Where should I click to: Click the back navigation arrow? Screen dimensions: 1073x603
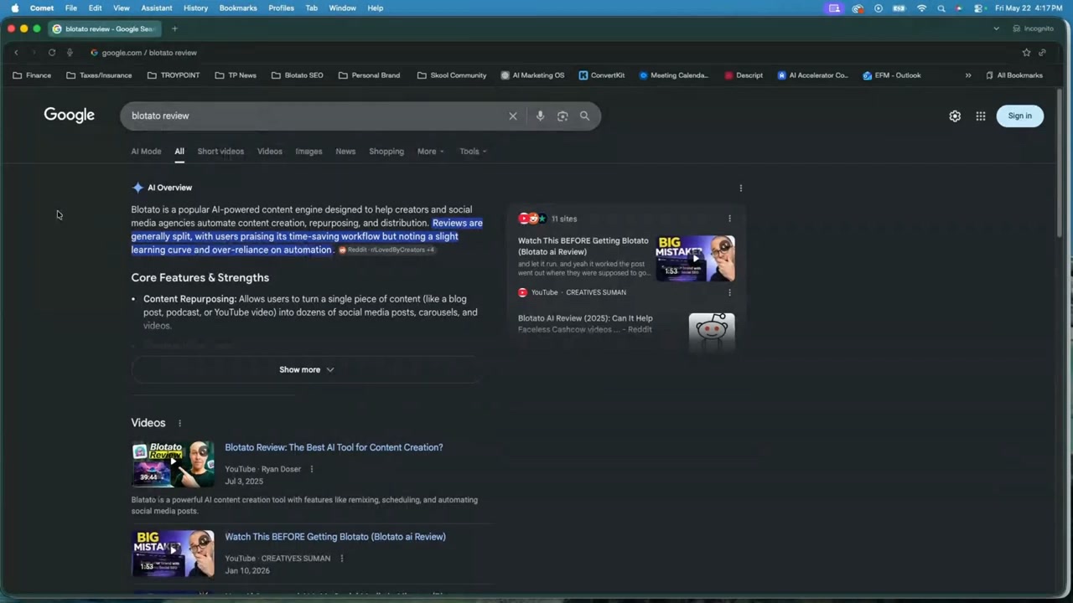(x=16, y=53)
